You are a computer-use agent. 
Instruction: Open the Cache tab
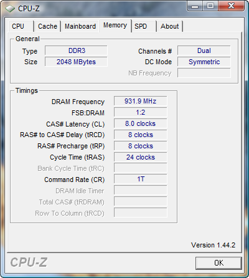(47, 26)
